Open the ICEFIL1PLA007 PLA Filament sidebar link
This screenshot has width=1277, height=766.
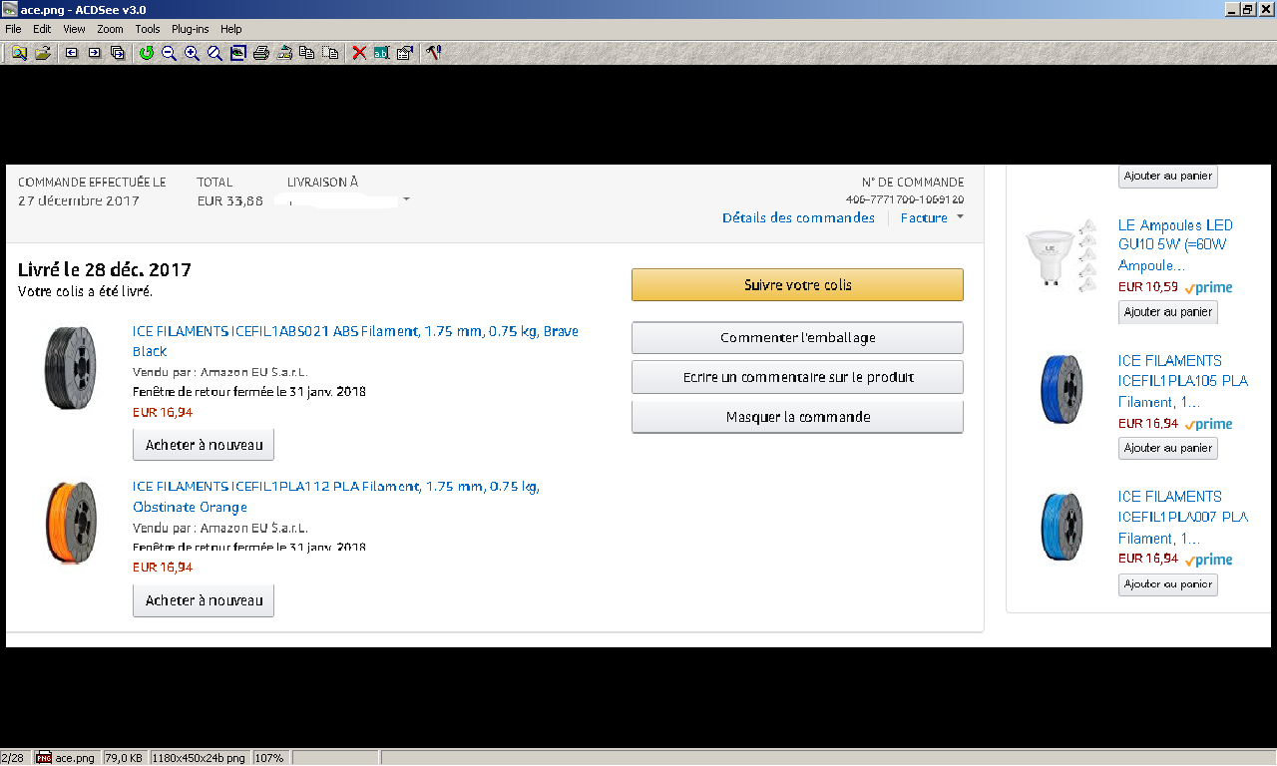tap(1183, 517)
